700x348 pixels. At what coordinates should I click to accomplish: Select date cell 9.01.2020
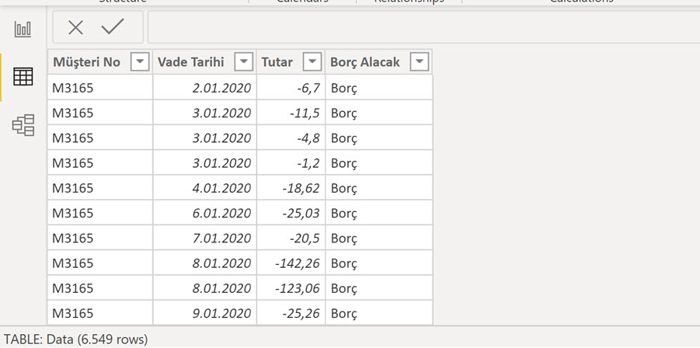coord(204,313)
